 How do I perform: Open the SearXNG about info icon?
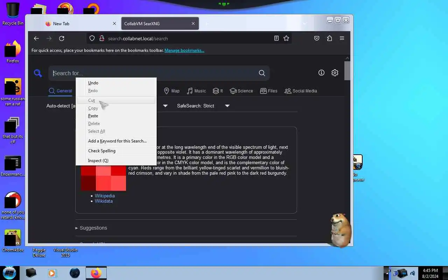[321, 73]
